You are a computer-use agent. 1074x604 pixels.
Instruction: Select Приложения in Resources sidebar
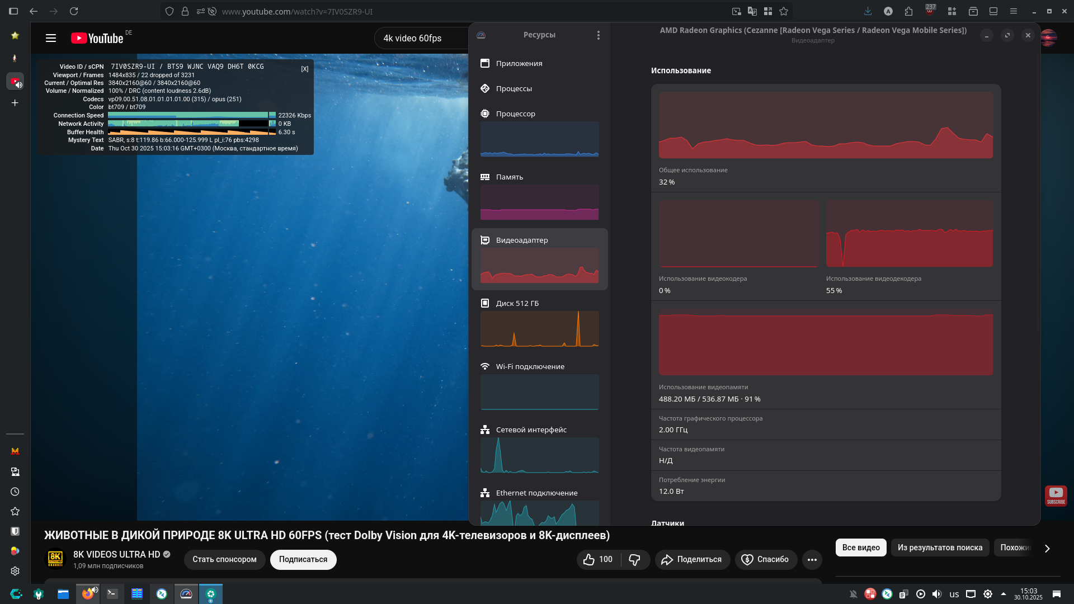tap(519, 63)
